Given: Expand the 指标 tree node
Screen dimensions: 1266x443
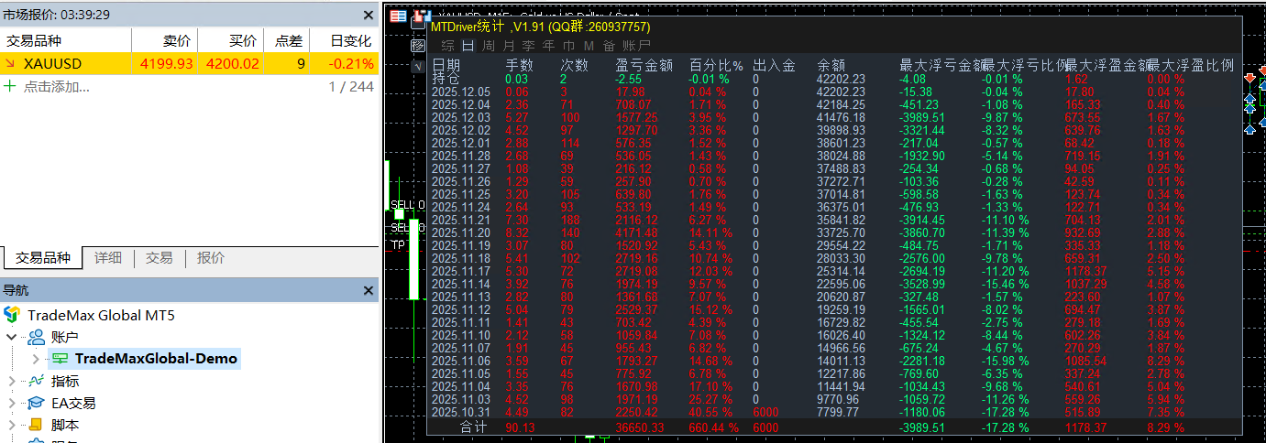Looking at the screenshot, I should [x=11, y=381].
